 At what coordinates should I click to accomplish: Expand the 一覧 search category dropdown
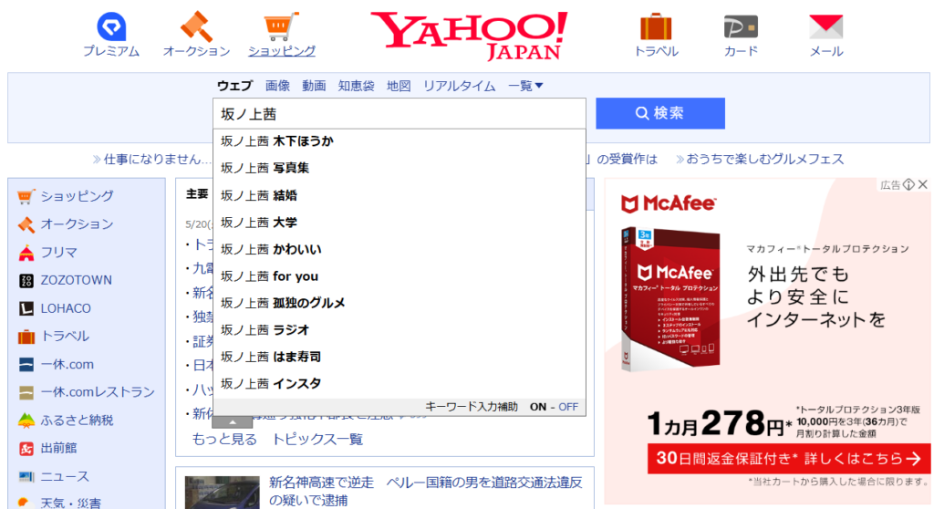point(525,86)
